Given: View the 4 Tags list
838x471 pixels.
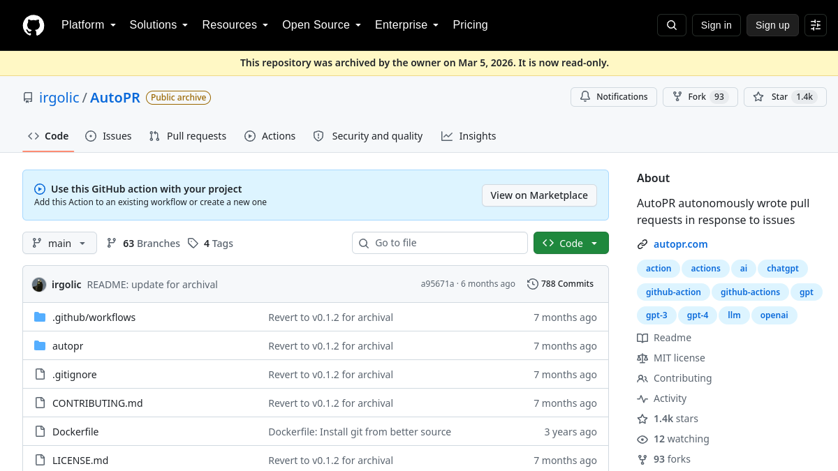Looking at the screenshot, I should click(x=210, y=243).
